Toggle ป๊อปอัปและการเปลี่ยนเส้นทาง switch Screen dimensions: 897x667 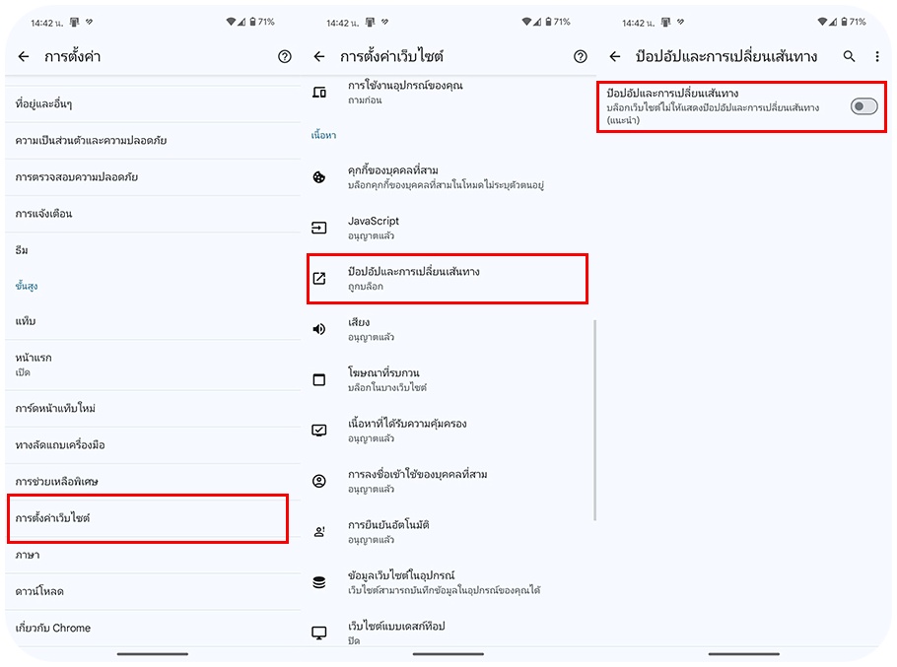click(863, 106)
